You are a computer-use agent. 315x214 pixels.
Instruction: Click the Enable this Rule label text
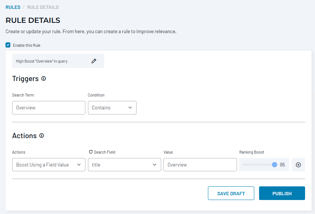click(26, 45)
